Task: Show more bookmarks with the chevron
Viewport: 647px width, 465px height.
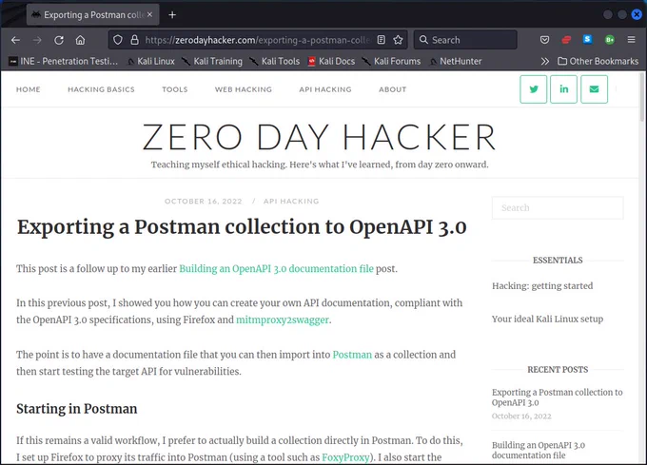Action: 545,62
